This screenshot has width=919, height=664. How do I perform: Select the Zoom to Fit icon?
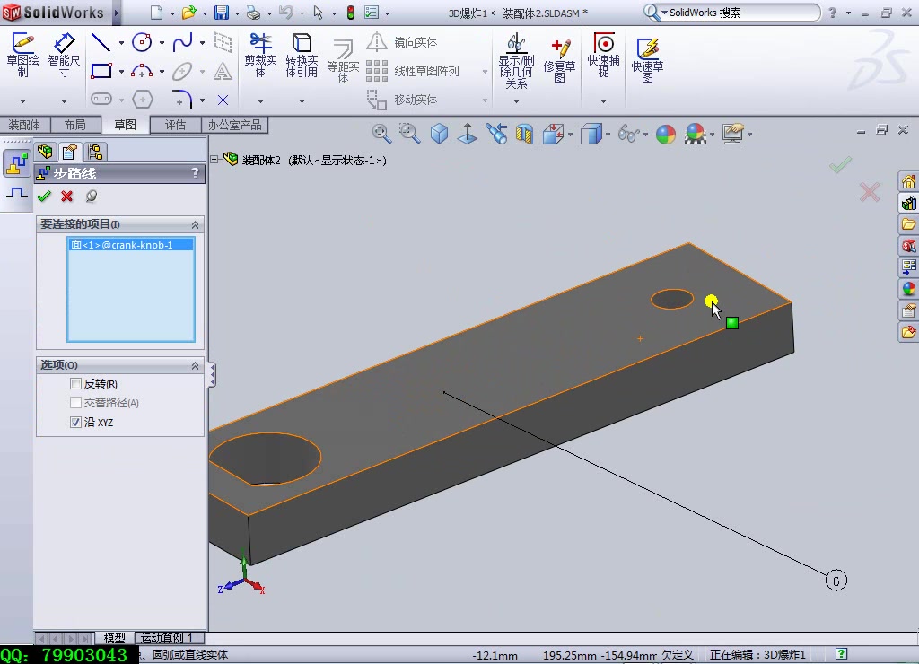pos(381,133)
